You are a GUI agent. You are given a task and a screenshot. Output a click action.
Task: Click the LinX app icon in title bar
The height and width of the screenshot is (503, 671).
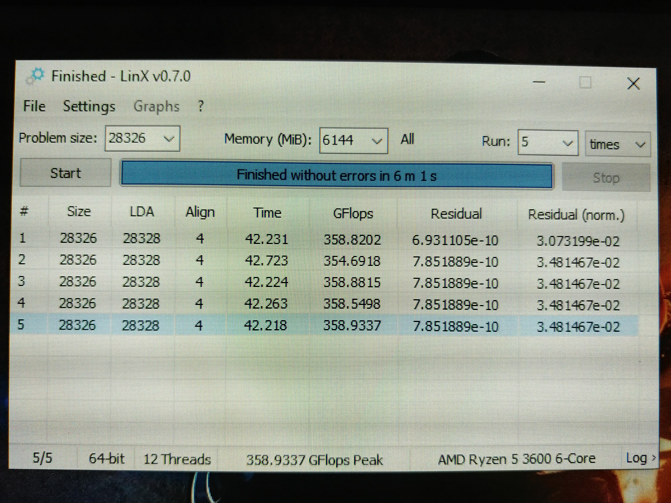point(36,76)
